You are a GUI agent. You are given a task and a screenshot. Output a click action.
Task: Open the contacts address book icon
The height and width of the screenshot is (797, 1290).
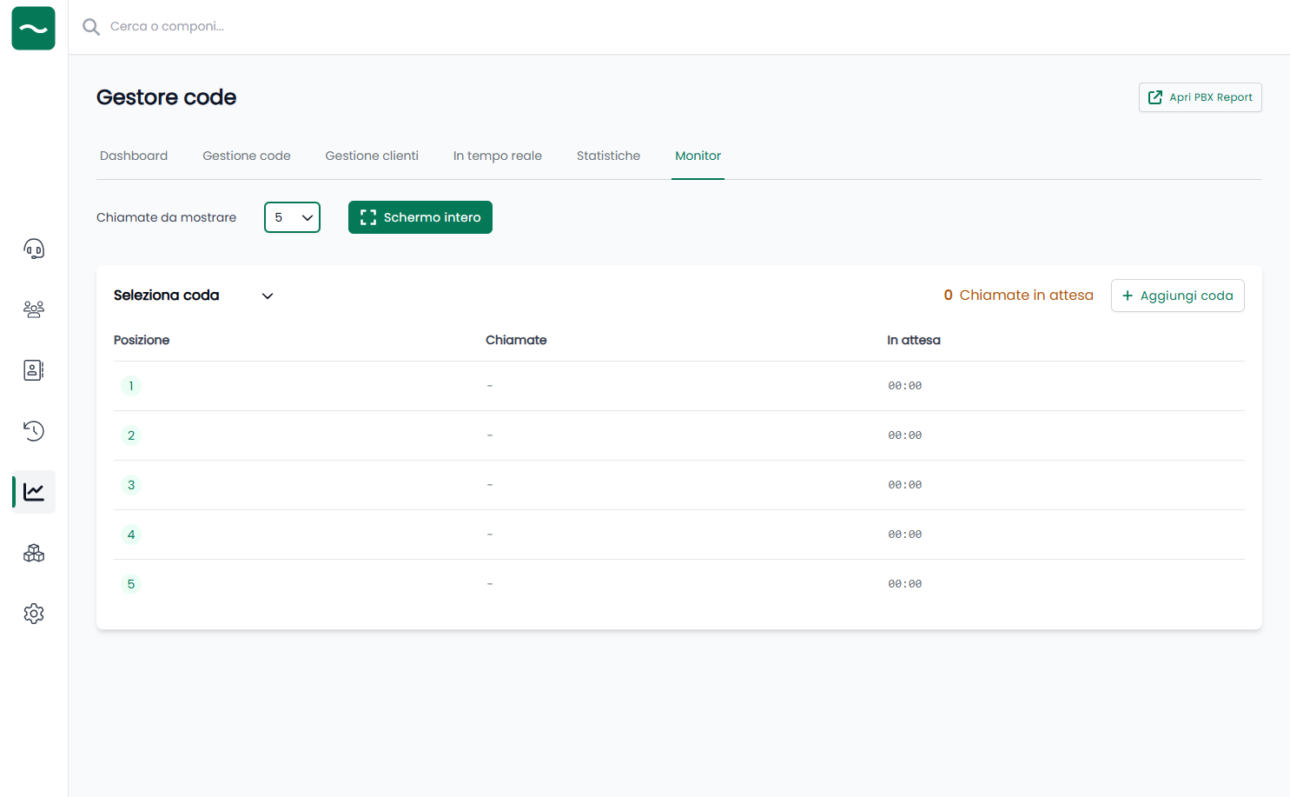pyautogui.click(x=34, y=370)
